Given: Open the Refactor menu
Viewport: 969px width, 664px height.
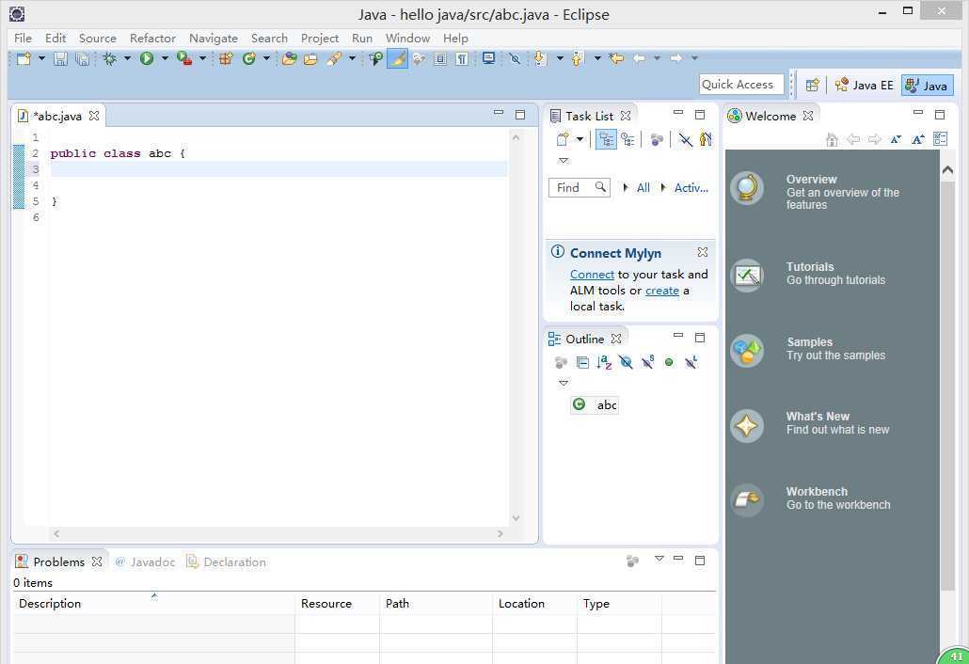Looking at the screenshot, I should pos(152,39).
